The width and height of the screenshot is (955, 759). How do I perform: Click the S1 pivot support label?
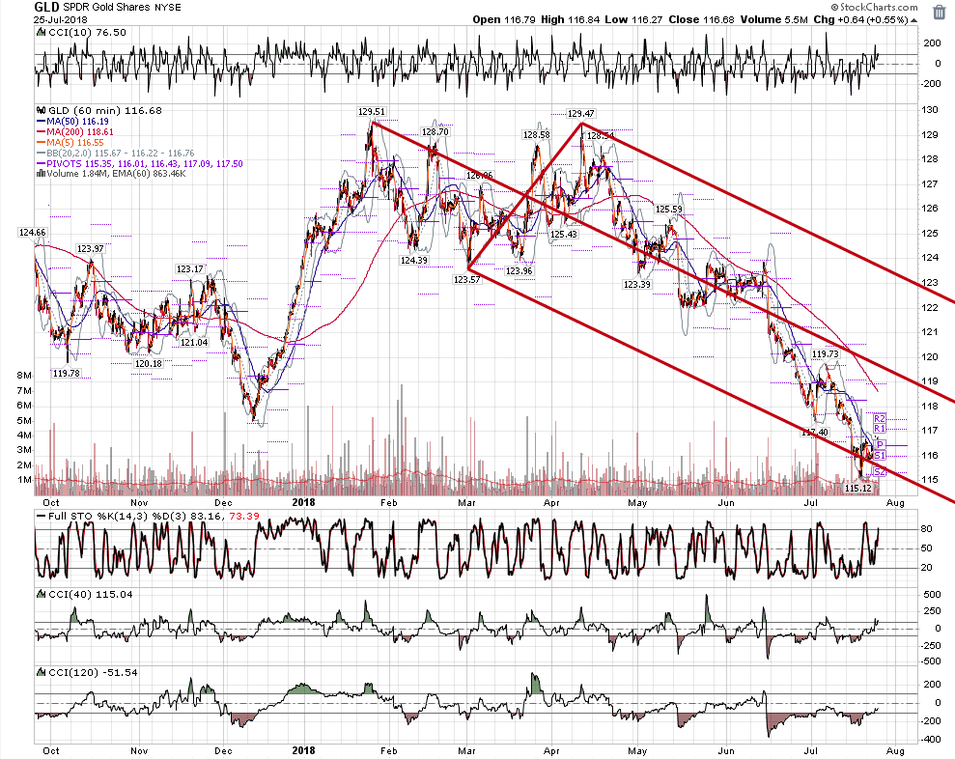click(880, 455)
